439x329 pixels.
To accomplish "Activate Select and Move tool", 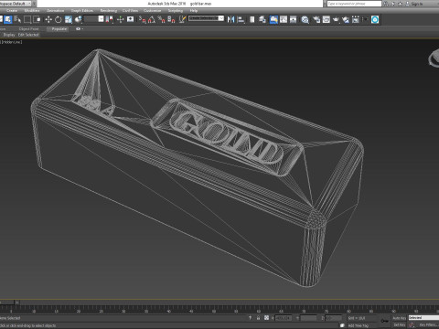I will pyautogui.click(x=48, y=19).
